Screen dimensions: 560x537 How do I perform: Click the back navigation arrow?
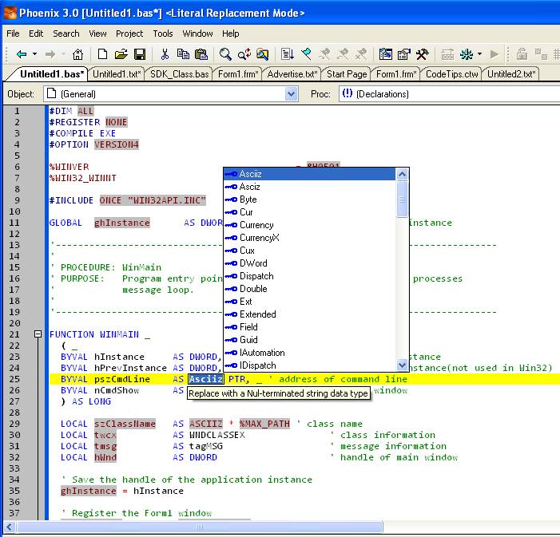tap(22, 54)
